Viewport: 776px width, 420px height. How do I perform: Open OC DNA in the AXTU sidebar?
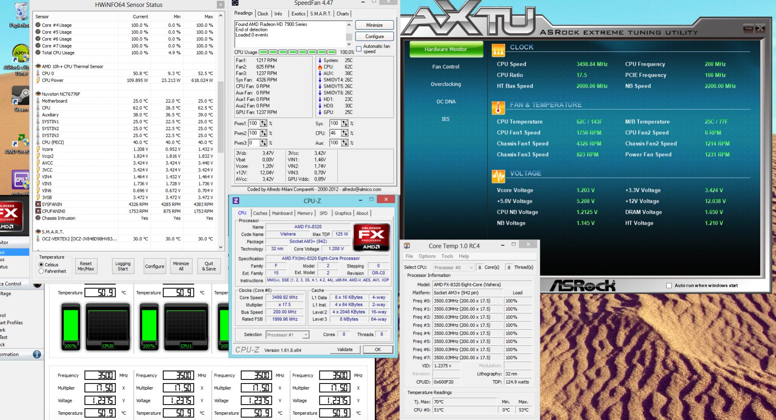coord(446,101)
